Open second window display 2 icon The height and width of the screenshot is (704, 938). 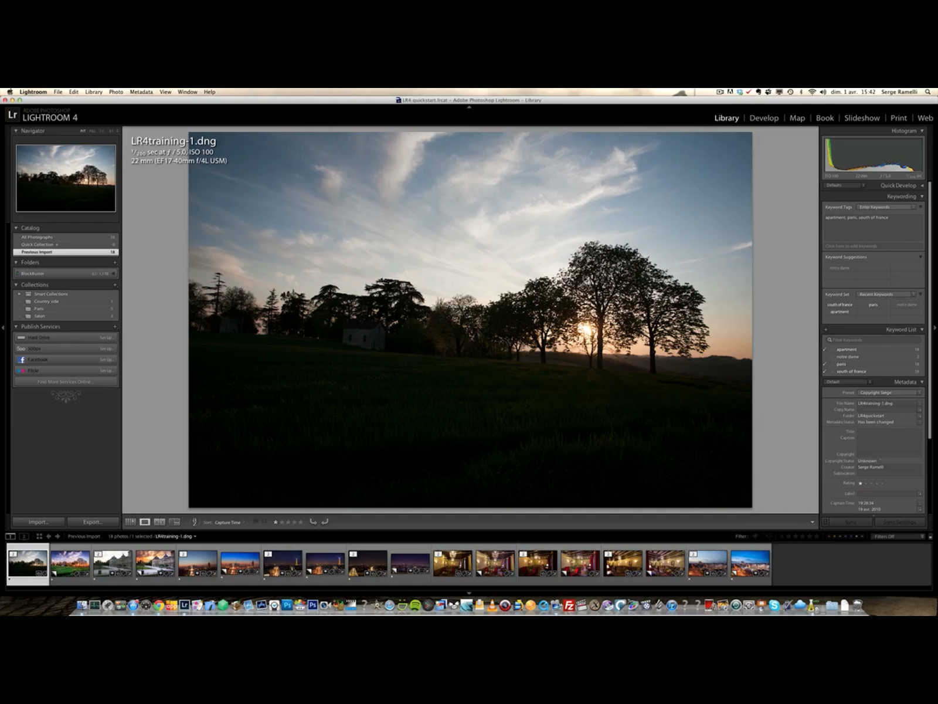(x=24, y=536)
